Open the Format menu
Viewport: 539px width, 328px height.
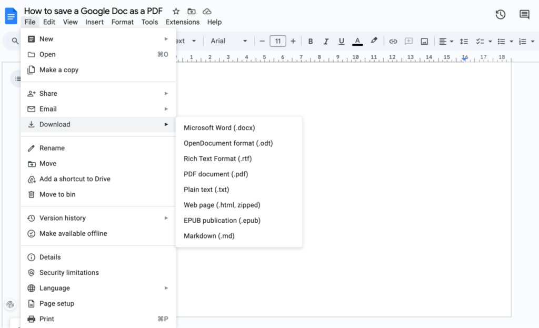click(122, 22)
